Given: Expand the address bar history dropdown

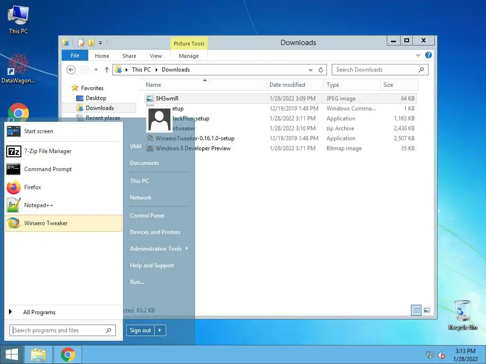Looking at the screenshot, I should coord(310,70).
